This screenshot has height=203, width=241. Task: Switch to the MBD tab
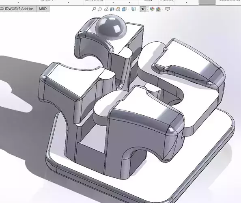pos(43,9)
